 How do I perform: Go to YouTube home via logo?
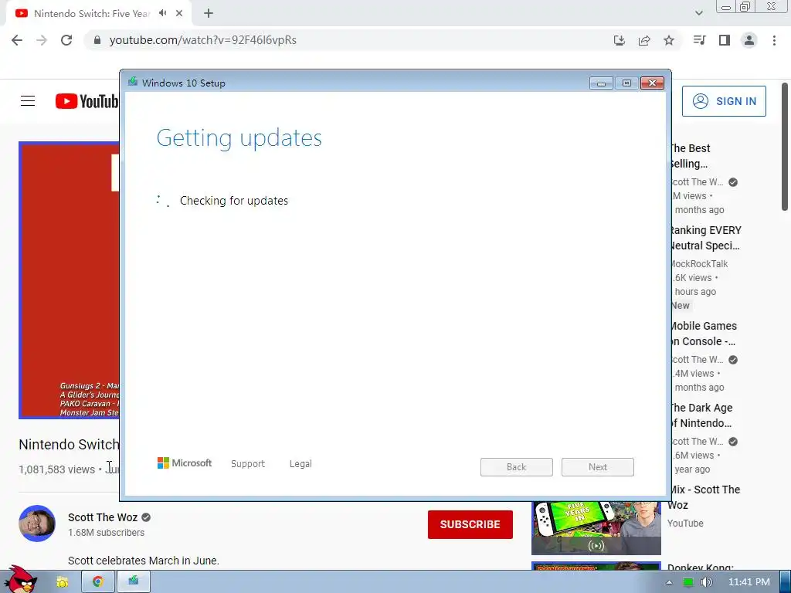tap(87, 101)
